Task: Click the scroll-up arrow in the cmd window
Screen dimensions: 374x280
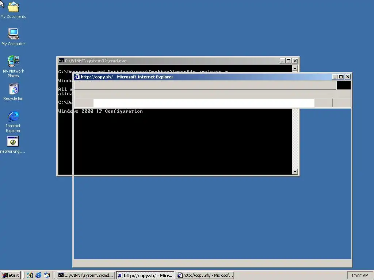Action: [295, 68]
